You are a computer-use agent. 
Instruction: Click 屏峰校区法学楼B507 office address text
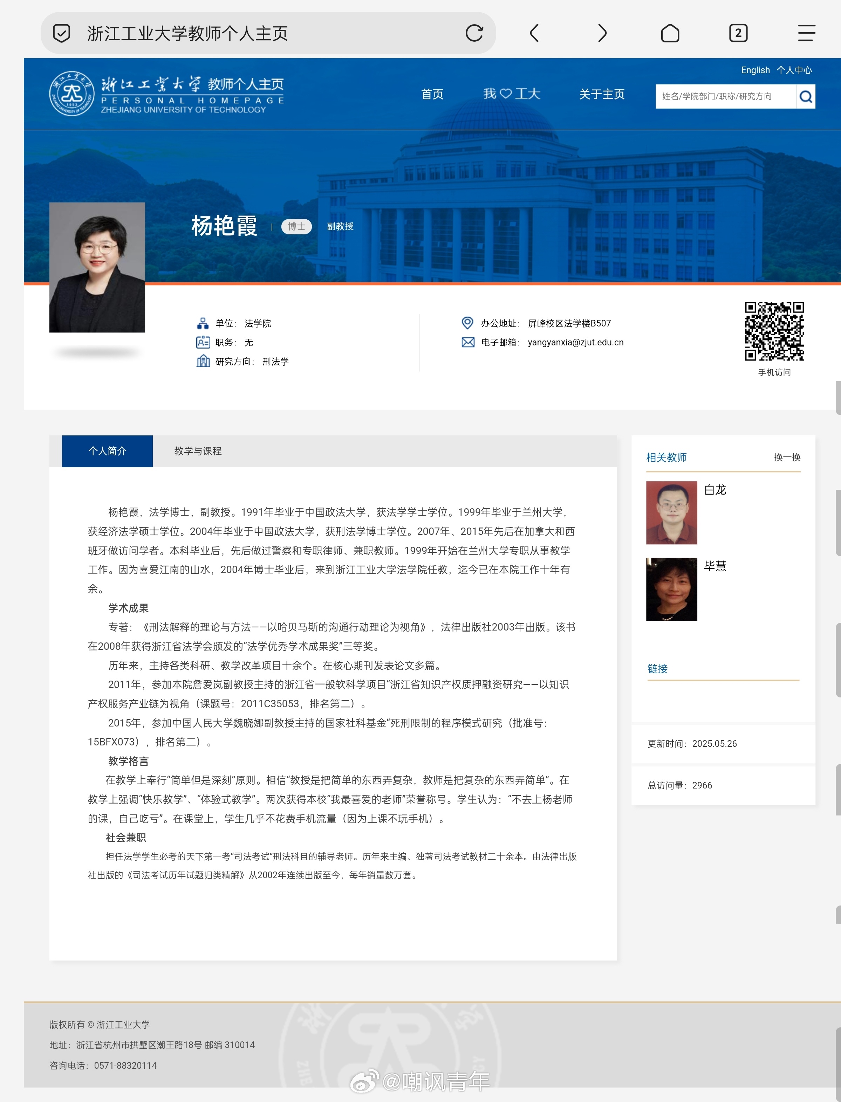point(569,323)
